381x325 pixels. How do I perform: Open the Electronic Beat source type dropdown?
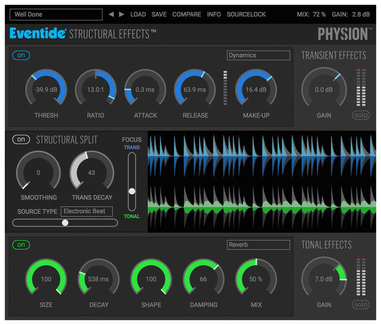[87, 211]
